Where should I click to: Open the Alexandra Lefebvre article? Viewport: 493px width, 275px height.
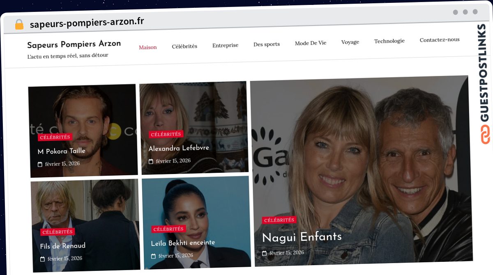coord(179,148)
